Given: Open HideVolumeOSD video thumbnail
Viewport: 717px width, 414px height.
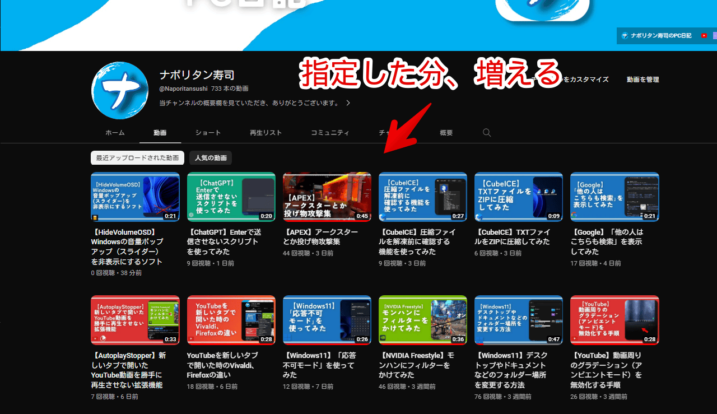Looking at the screenshot, I should 135,197.
